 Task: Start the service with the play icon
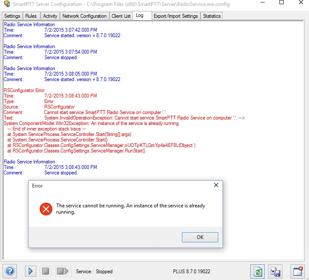pos(30,271)
